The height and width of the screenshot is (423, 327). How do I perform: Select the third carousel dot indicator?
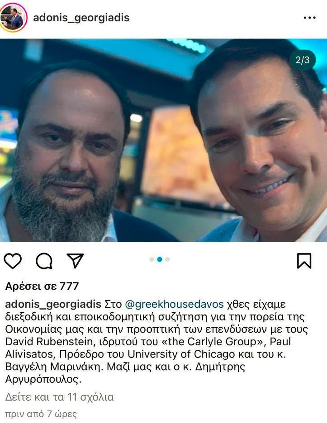click(167, 259)
